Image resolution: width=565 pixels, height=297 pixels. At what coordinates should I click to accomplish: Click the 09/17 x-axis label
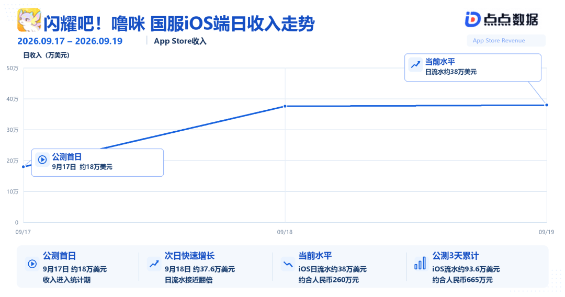(23, 232)
